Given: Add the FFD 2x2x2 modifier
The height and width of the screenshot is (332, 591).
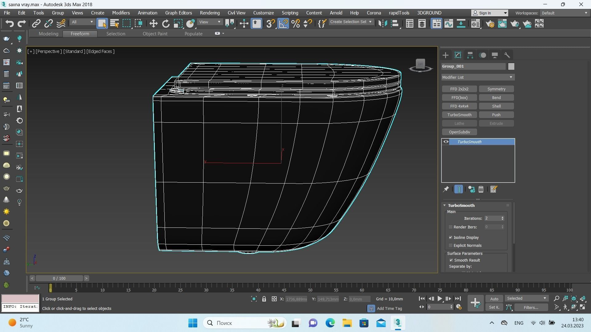Looking at the screenshot, I should (x=459, y=89).
